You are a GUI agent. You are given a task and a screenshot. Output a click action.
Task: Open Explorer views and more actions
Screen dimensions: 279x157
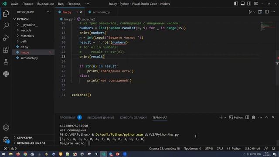coord(48,12)
